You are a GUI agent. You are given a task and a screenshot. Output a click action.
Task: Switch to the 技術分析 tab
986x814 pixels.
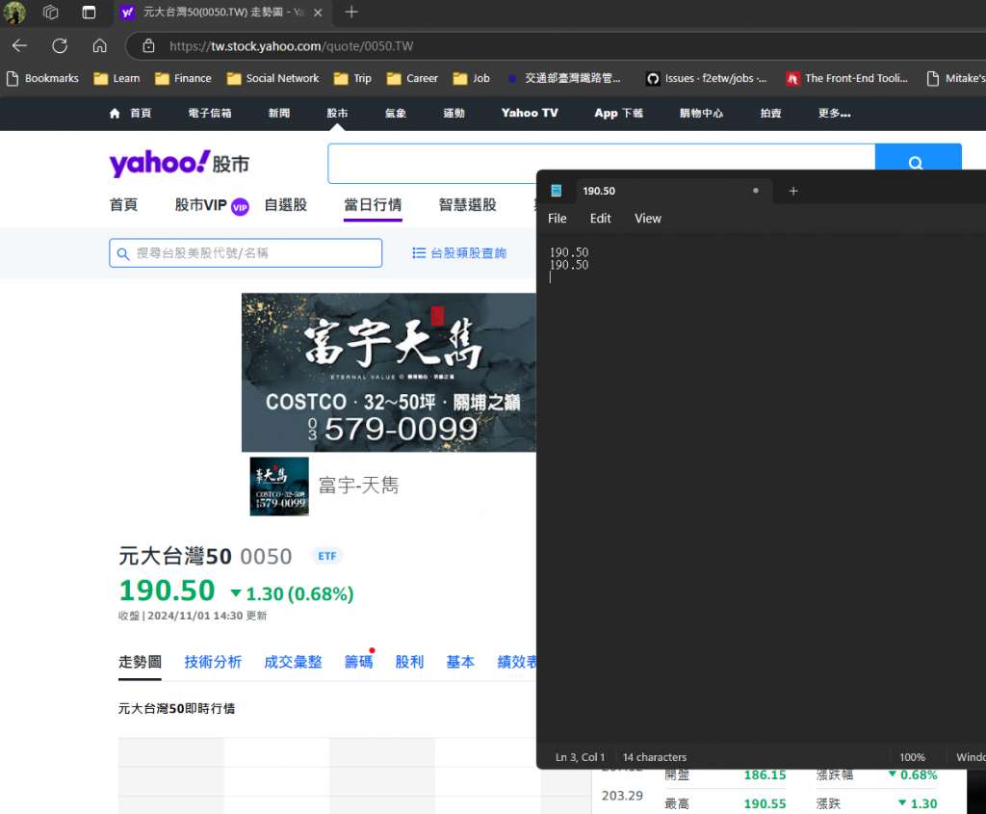coord(213,662)
